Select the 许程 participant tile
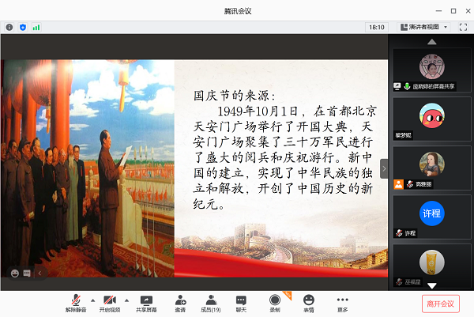Image resolution: width=474 pixels, height=317 pixels. [x=431, y=217]
